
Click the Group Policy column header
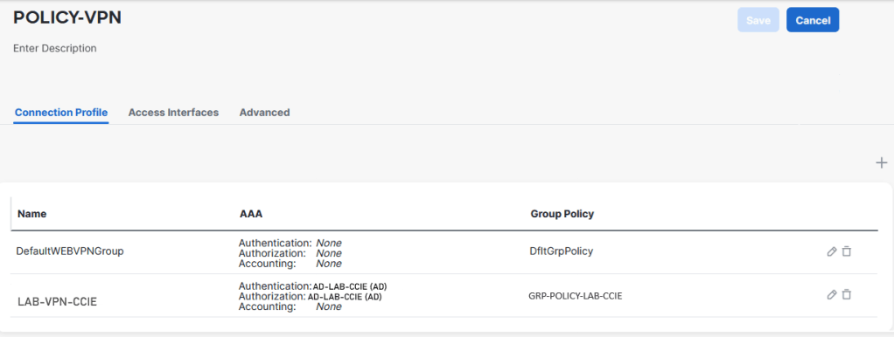pos(562,214)
